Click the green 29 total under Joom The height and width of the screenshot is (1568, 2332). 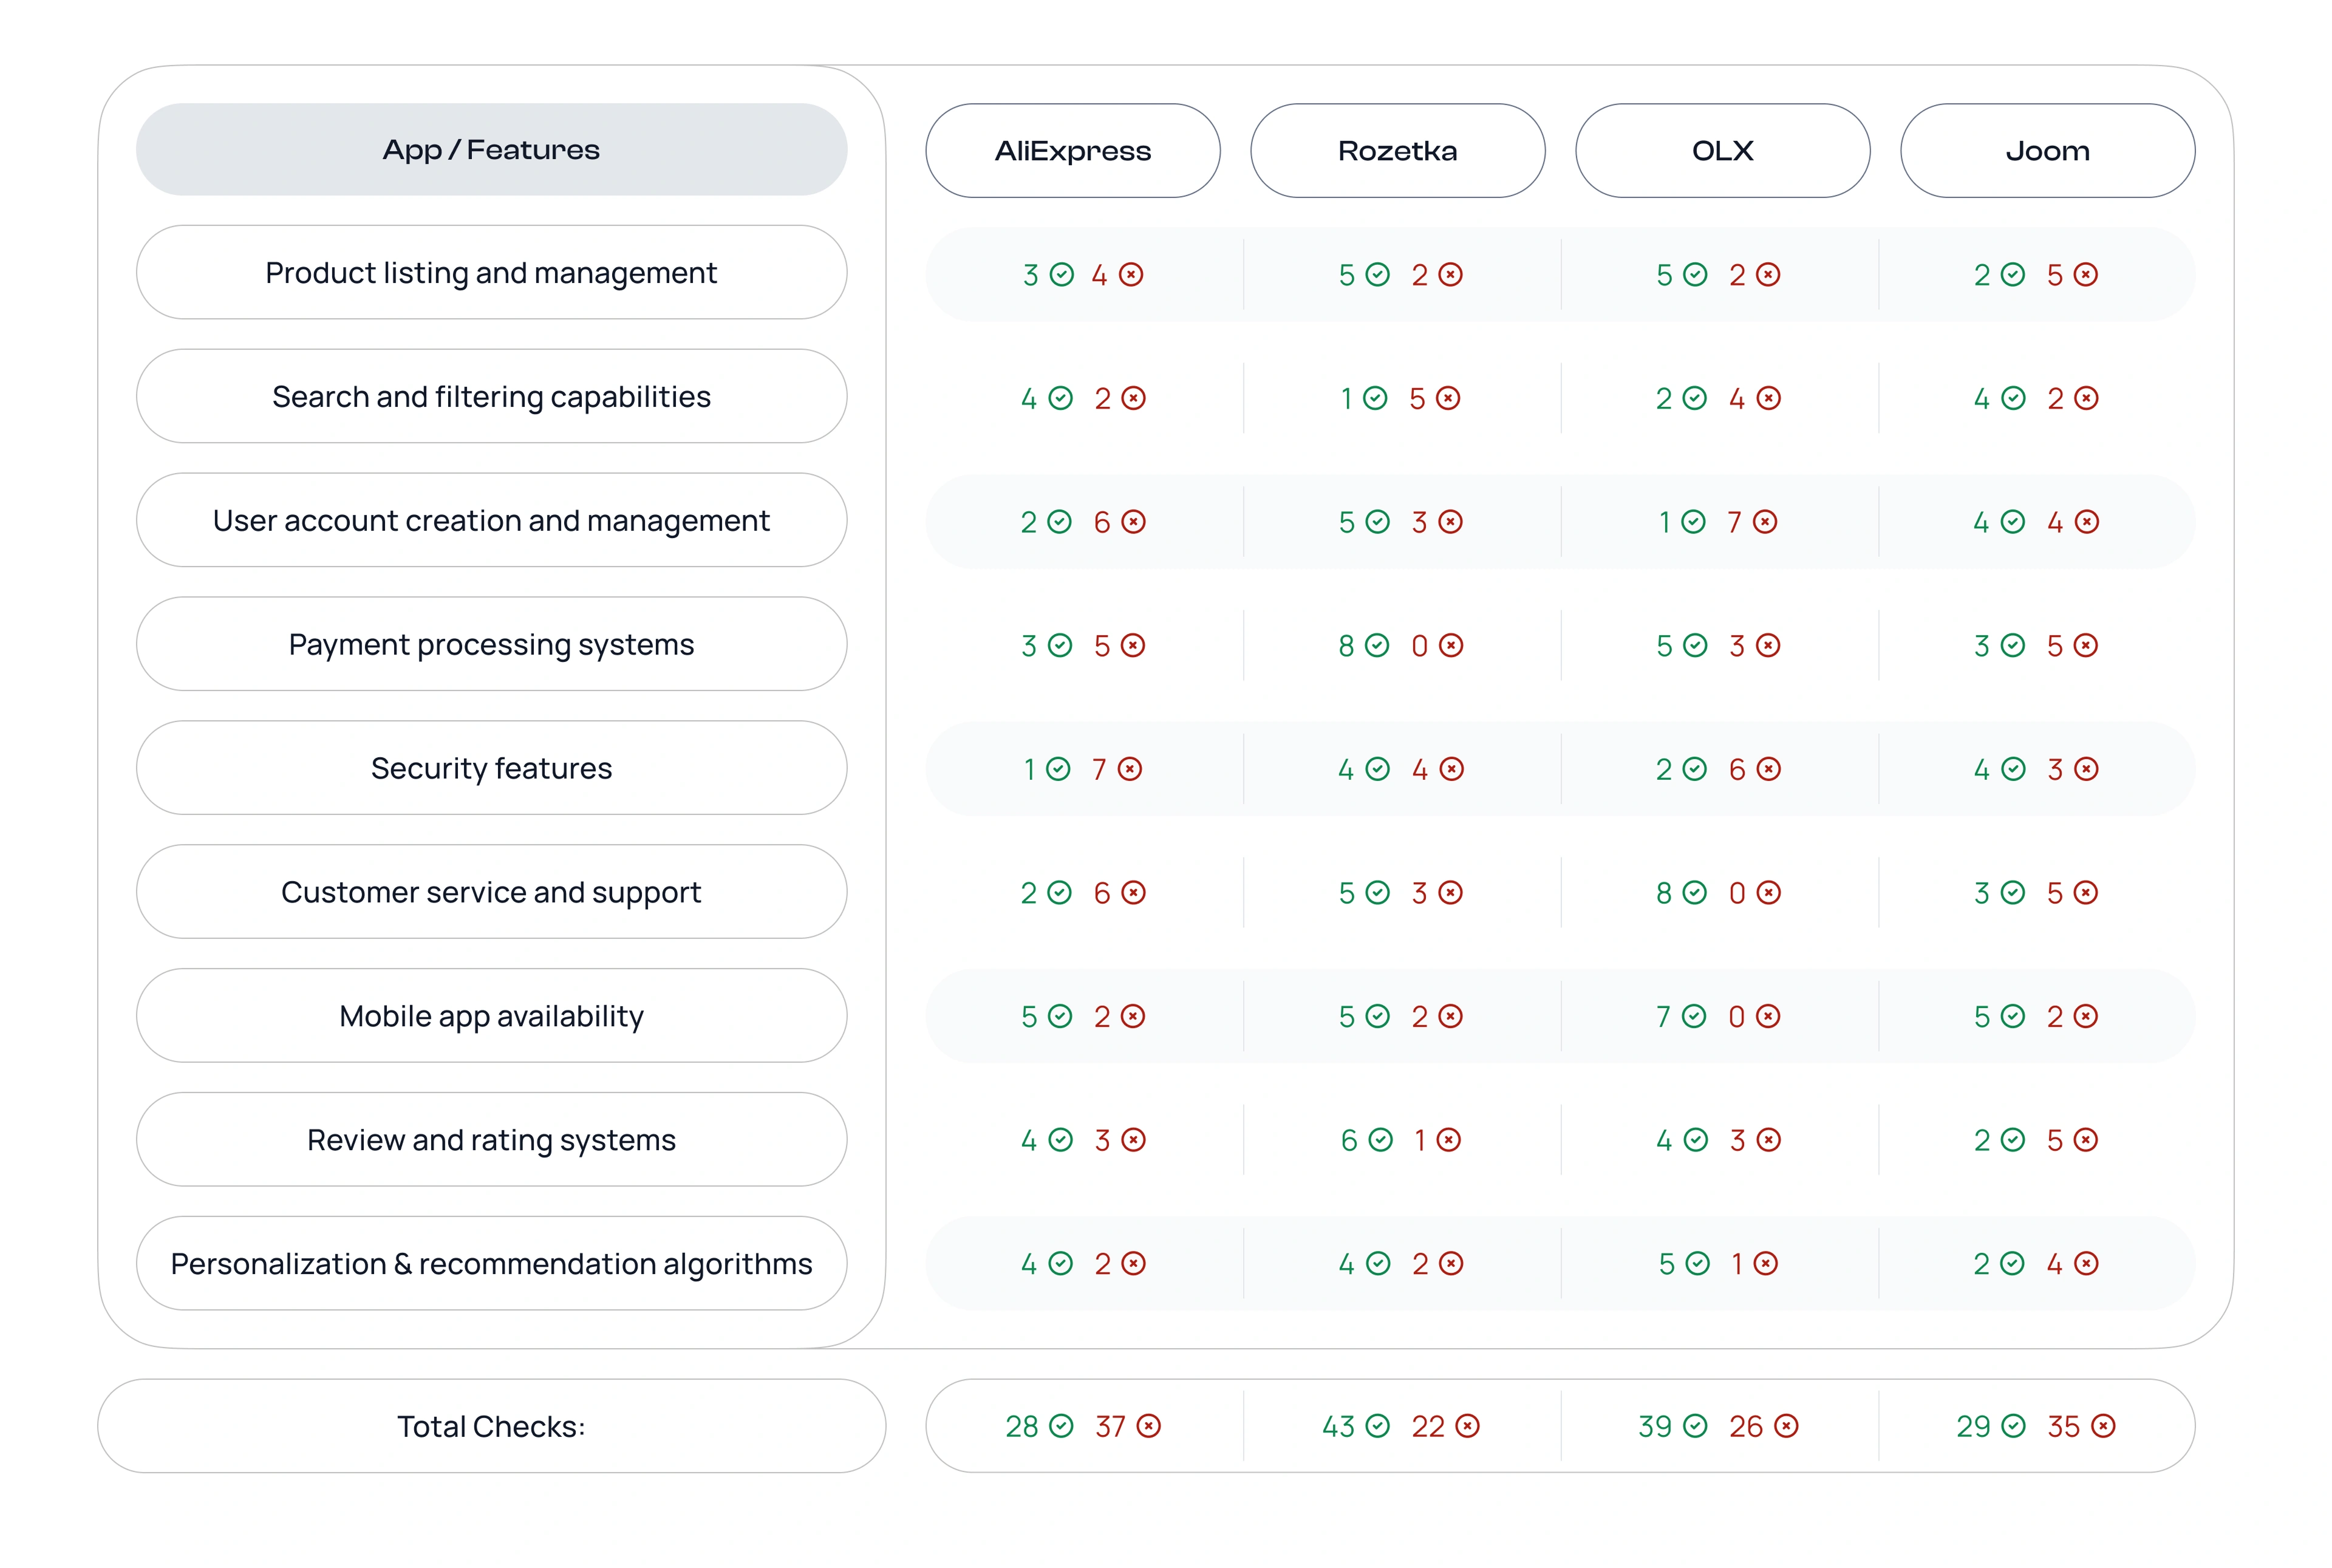coord(1973,1426)
